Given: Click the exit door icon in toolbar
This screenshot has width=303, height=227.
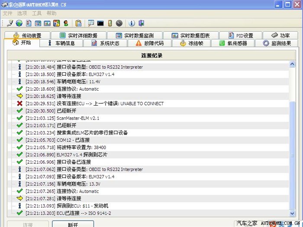Looking at the screenshot, I should click(141, 23).
